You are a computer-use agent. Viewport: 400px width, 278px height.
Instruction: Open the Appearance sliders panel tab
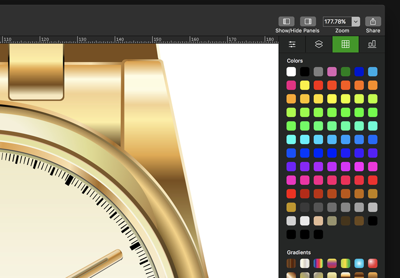[292, 44]
